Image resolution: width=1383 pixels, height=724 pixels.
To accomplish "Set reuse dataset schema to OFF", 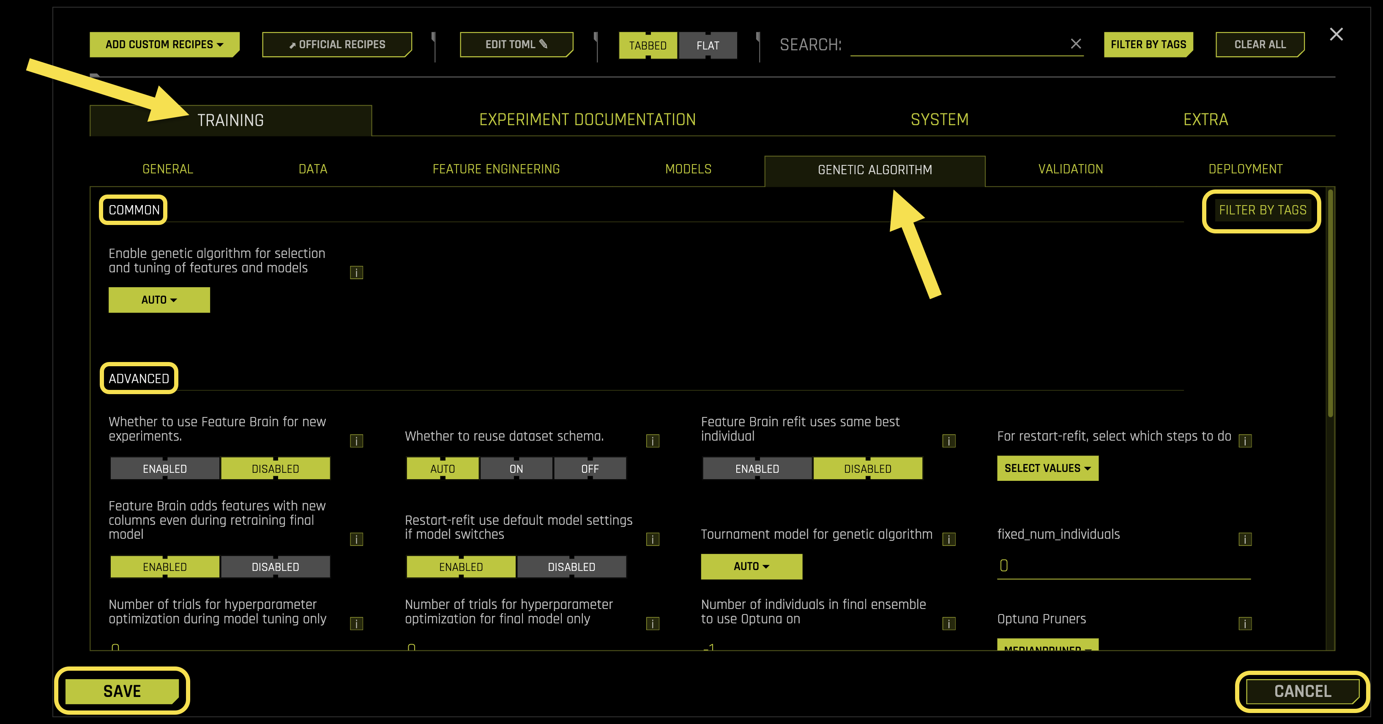I will [x=590, y=468].
